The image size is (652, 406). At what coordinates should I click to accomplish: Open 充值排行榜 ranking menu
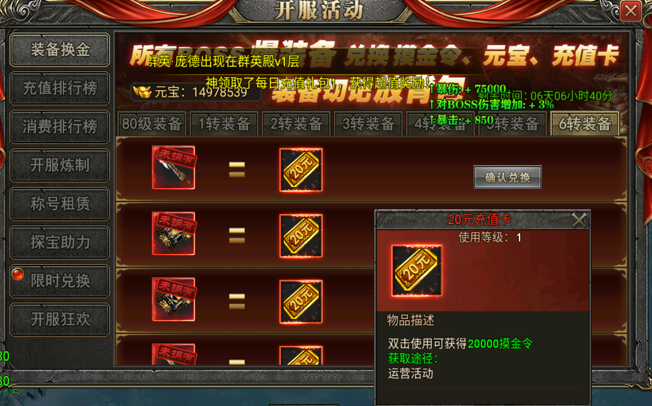(60, 88)
